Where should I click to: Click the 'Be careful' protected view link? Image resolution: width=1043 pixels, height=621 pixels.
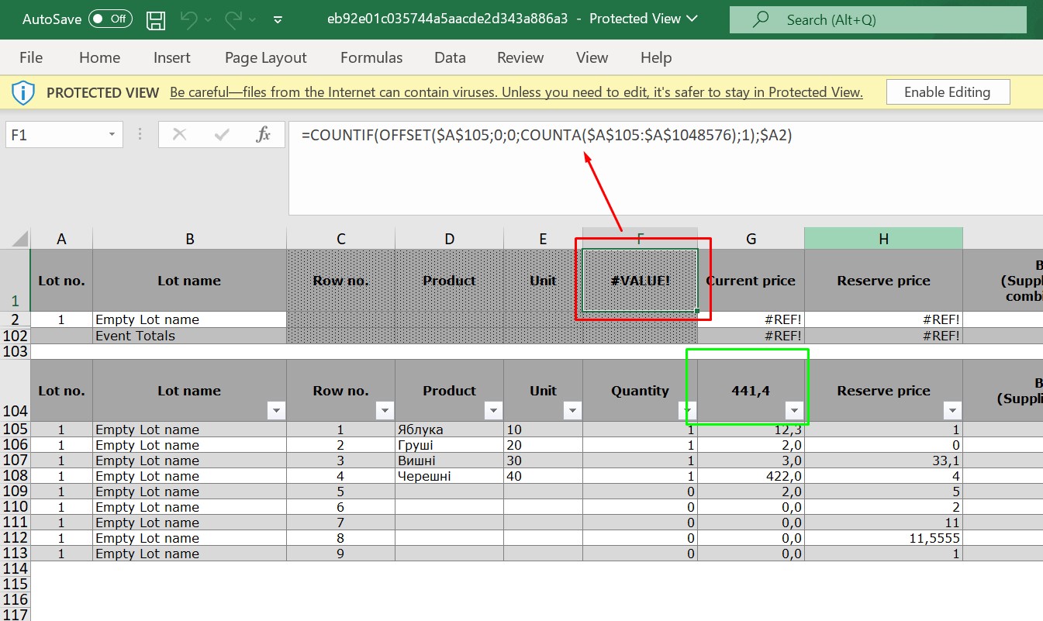(x=516, y=92)
